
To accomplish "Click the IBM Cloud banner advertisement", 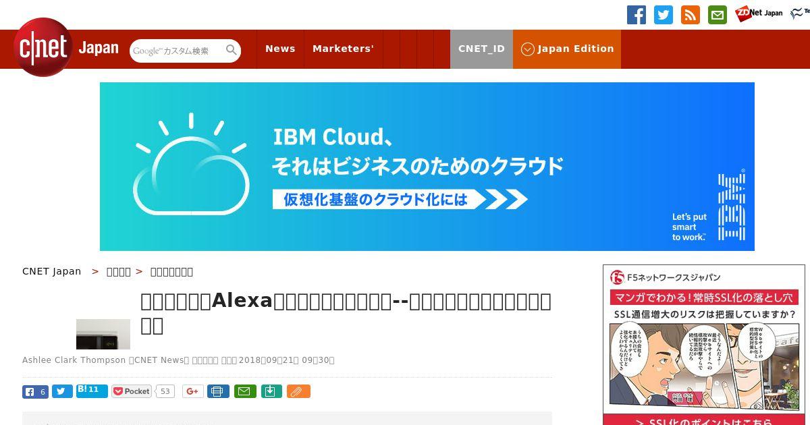I will coord(427,167).
